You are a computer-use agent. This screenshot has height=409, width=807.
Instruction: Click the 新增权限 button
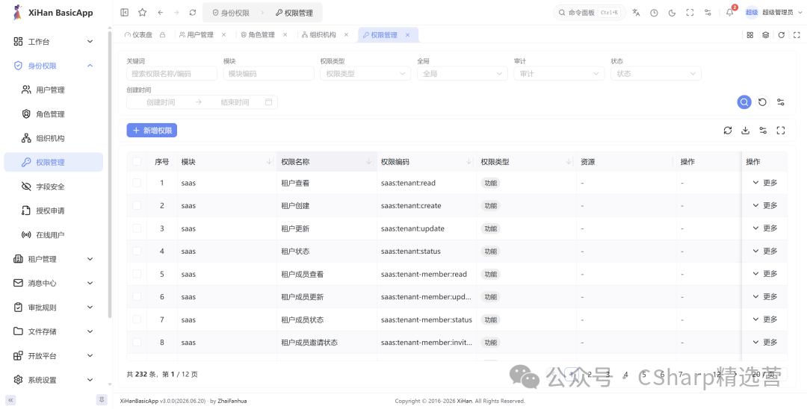(x=152, y=131)
